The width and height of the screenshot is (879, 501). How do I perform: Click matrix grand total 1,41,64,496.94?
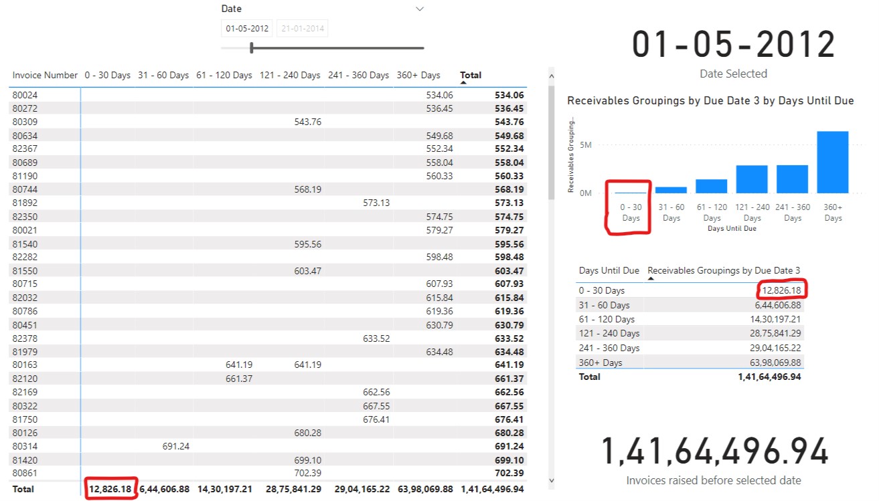click(492, 489)
